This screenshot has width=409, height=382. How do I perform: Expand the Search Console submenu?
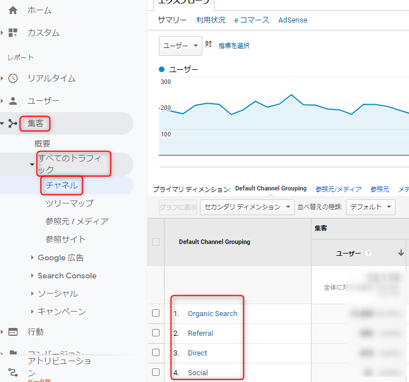pyautogui.click(x=32, y=276)
